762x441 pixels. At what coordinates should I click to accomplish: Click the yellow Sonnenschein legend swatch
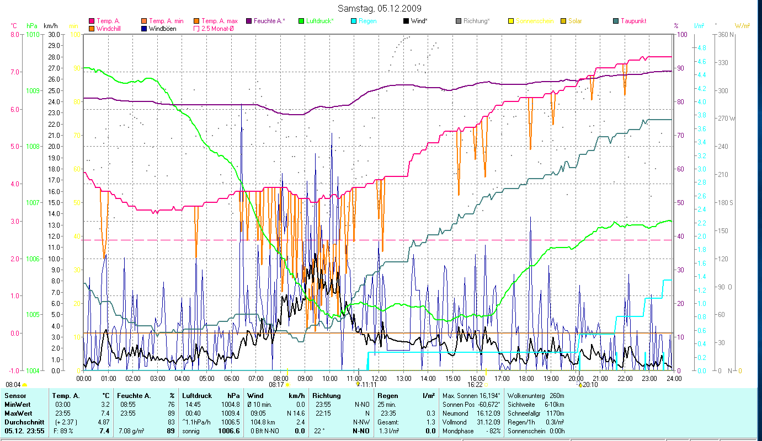click(x=510, y=21)
